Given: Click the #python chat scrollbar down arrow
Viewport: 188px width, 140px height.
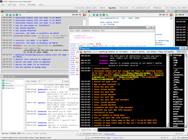Looking at the screenshot, I should [167, 126].
